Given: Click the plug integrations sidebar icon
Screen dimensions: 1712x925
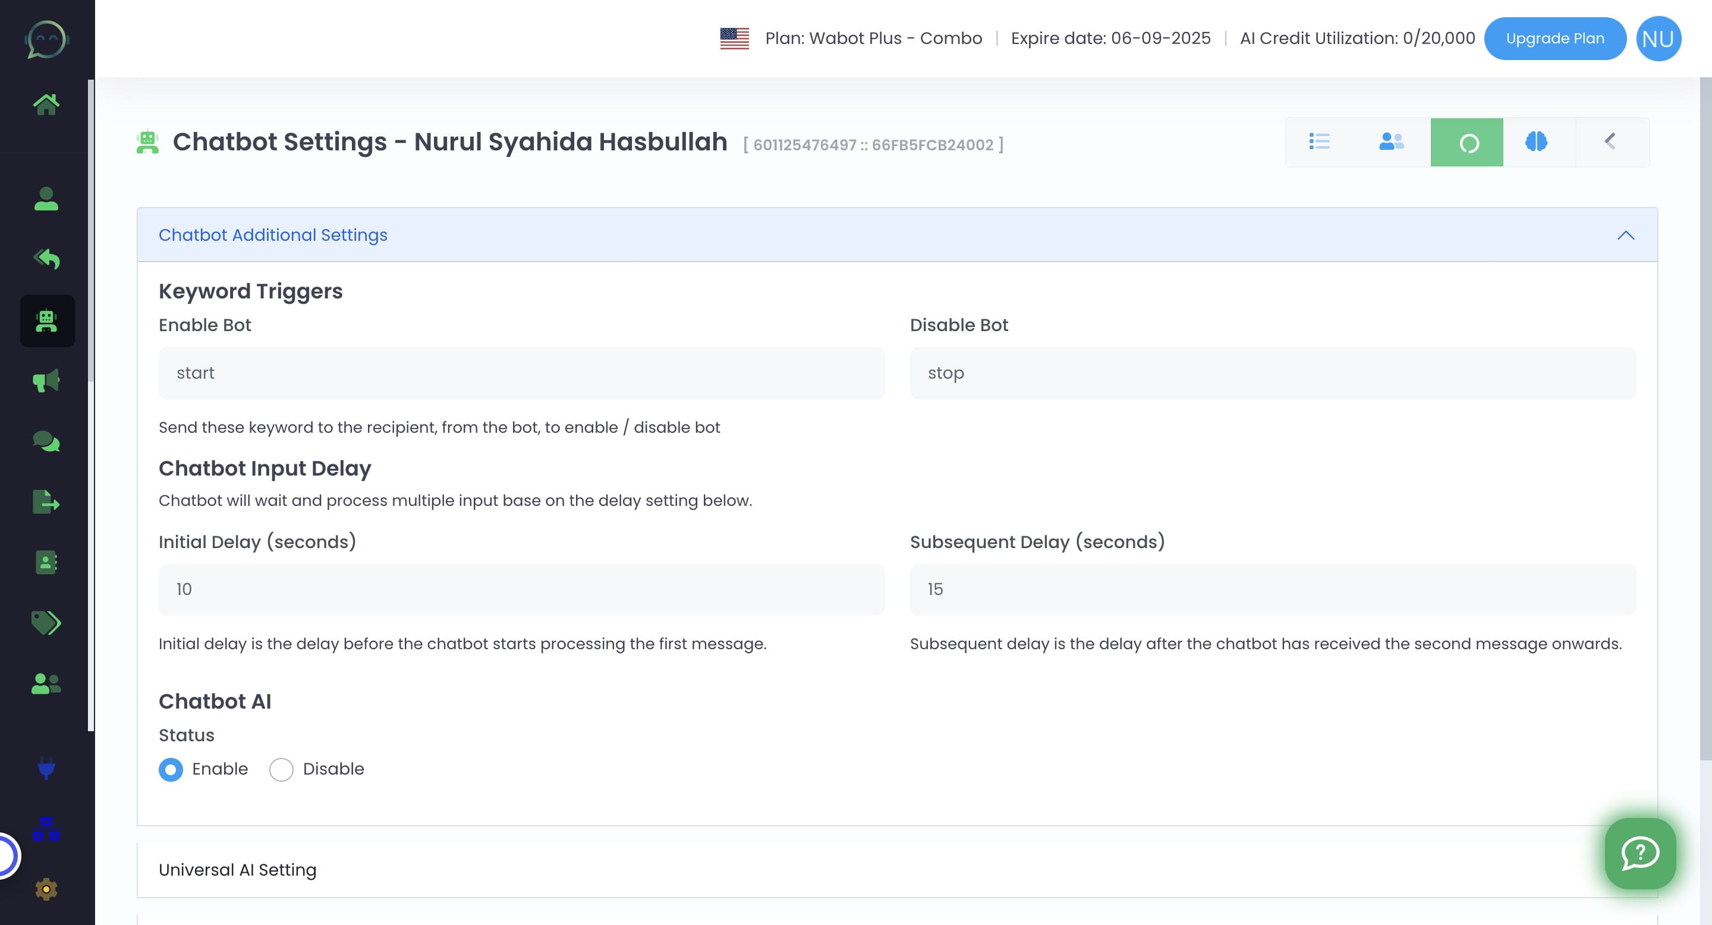Looking at the screenshot, I should [x=46, y=768].
